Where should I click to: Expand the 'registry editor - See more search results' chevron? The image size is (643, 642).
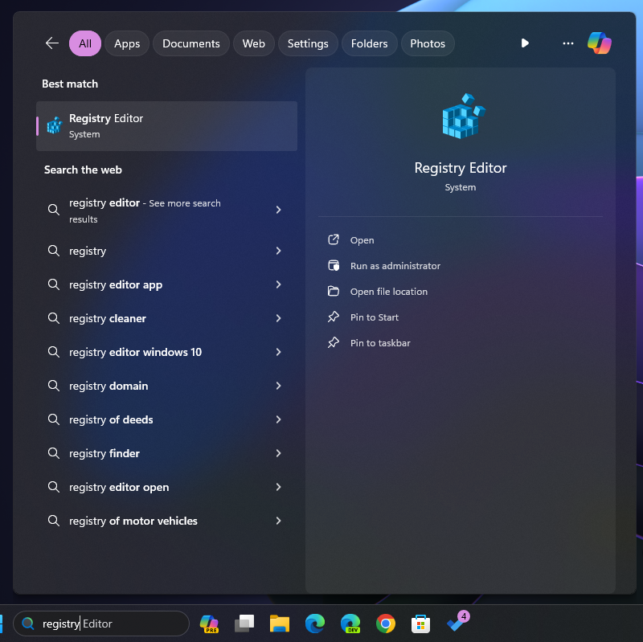point(278,210)
